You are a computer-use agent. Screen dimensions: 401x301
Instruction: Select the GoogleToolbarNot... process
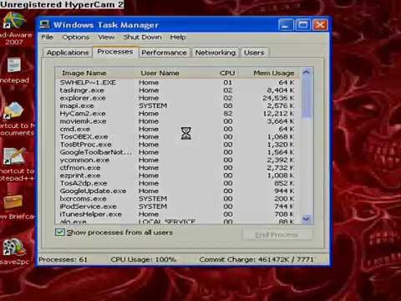point(177,152)
